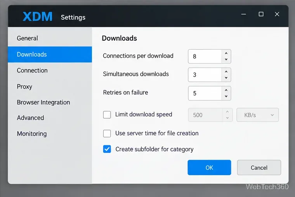Decrease Connections per download value
The width and height of the screenshot is (295, 197).
point(226,59)
